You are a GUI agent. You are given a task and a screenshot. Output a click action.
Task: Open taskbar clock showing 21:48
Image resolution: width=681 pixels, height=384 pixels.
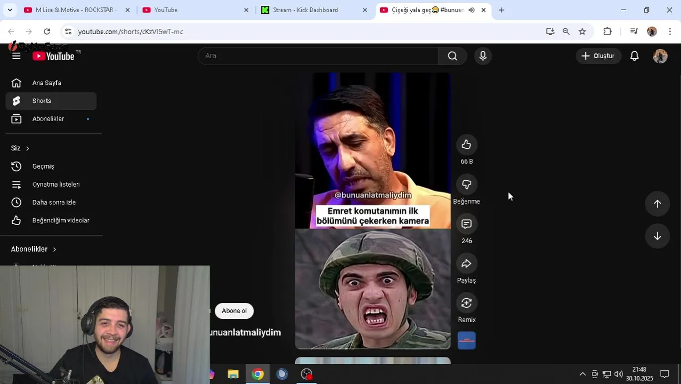point(639,374)
